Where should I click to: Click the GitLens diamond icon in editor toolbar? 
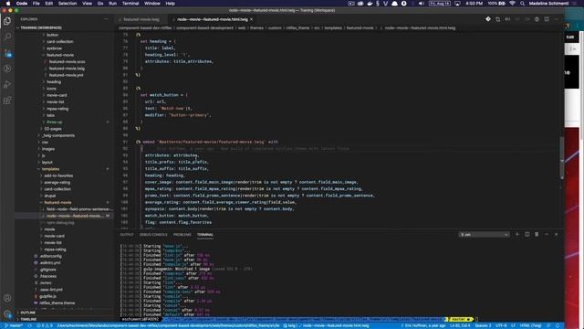[x=488, y=19]
